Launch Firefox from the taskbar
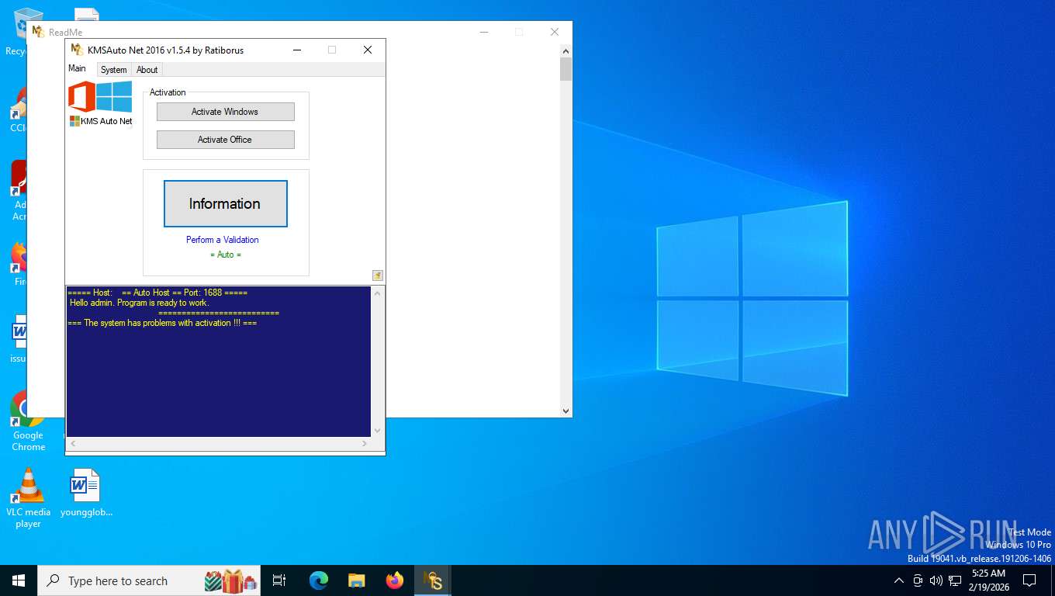 coord(395,580)
